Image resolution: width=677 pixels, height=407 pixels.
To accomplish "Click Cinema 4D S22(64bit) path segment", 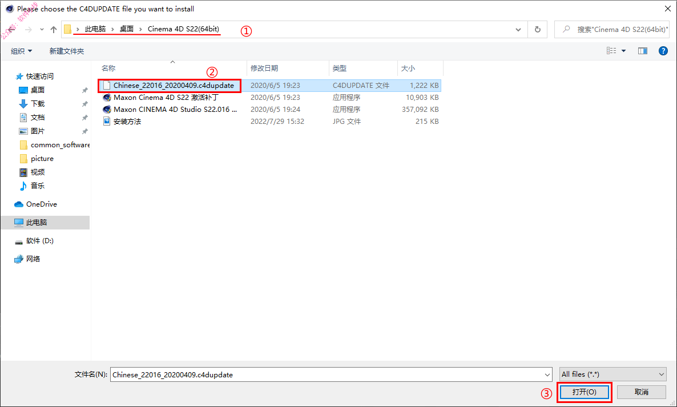I will coord(183,29).
